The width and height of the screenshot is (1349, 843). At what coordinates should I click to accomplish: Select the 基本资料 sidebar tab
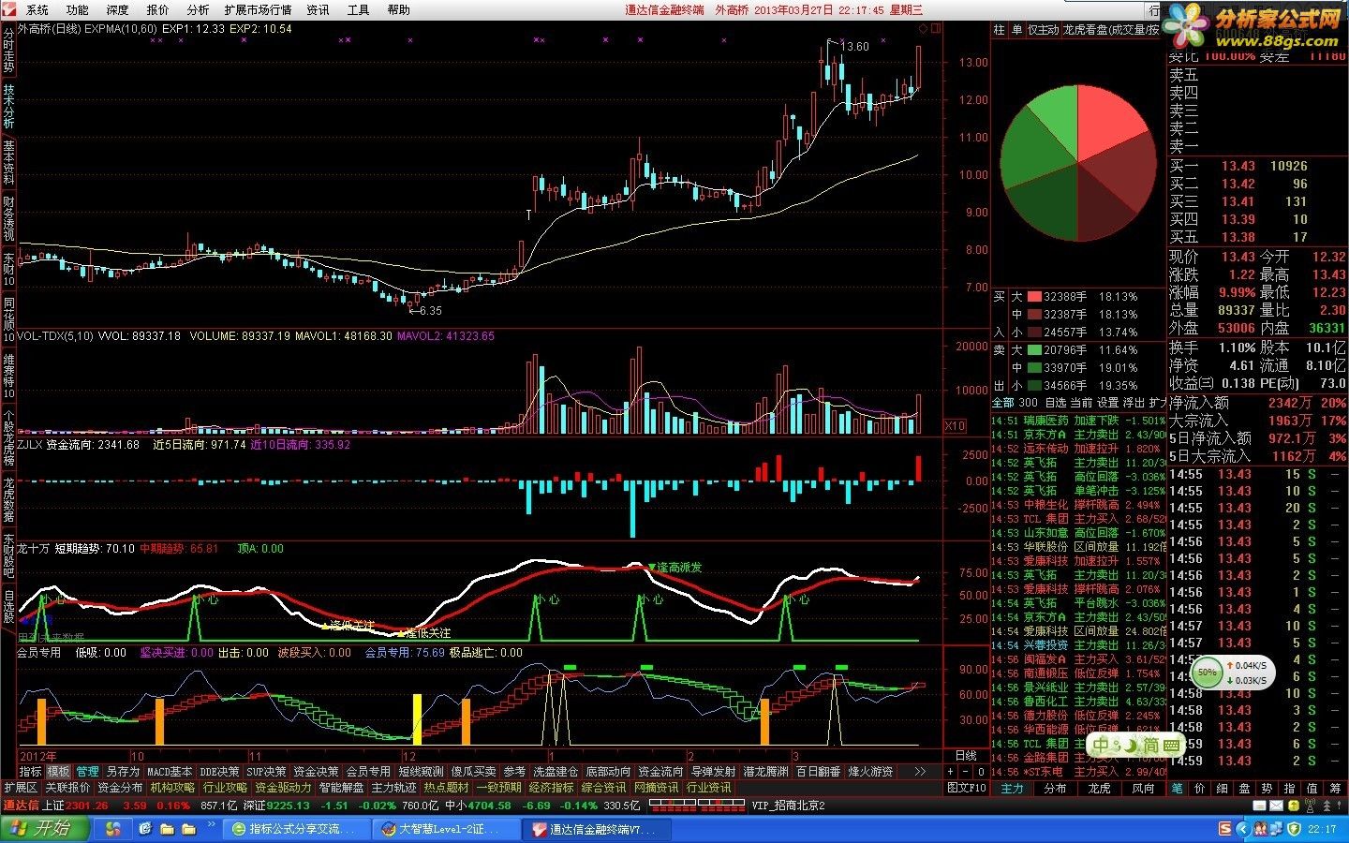tap(8, 163)
